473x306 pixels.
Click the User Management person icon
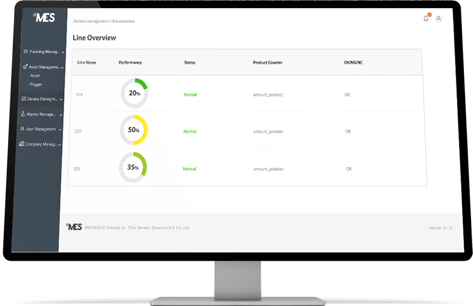[x=22, y=129]
